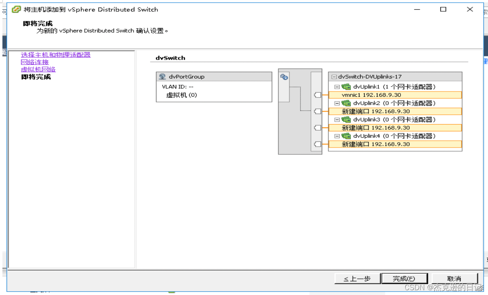Click the dvPortGroup header
Image resolution: width=488 pixels, height=295 pixels.
[x=214, y=77]
